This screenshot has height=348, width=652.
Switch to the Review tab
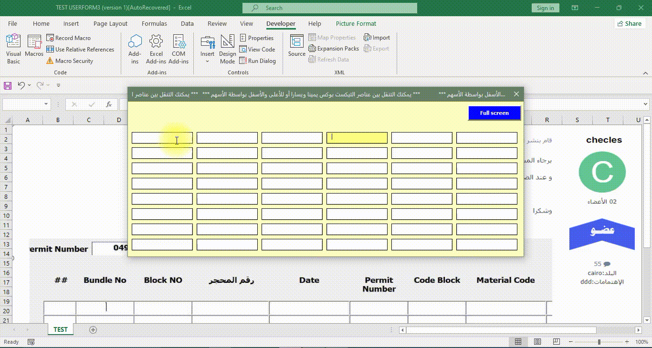coord(217,23)
